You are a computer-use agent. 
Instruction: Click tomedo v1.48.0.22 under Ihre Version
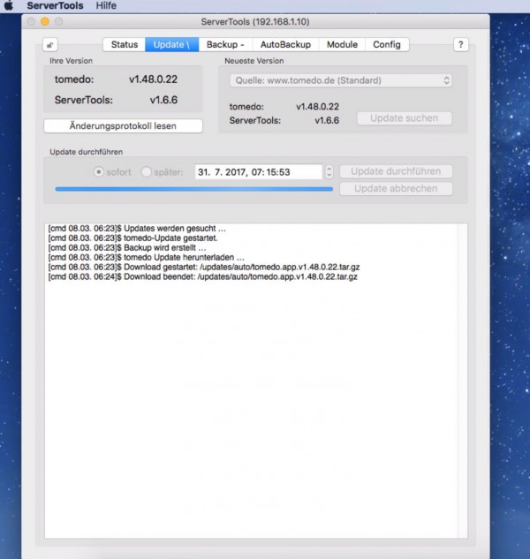pos(116,79)
